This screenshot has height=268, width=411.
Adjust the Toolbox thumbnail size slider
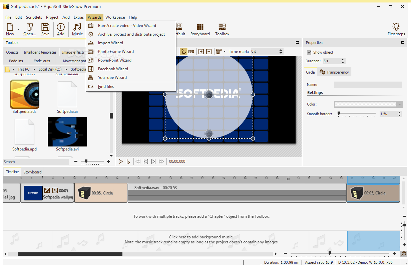click(86, 161)
